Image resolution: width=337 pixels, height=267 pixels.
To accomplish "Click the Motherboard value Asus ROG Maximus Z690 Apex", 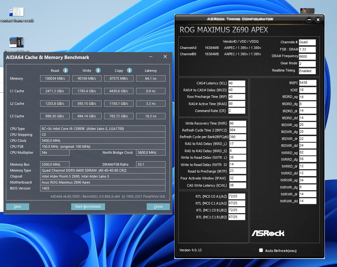I will [103, 182].
